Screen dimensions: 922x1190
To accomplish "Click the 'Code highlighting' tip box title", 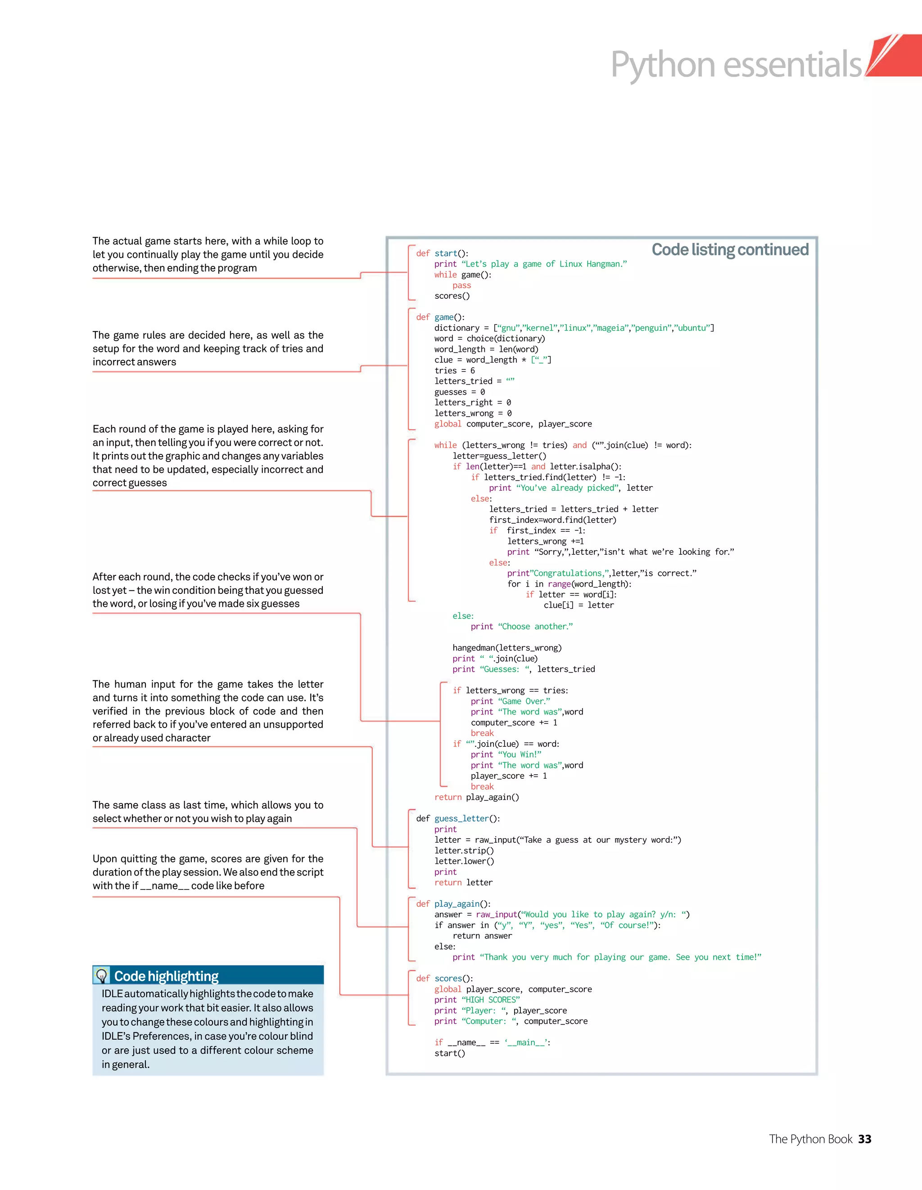I will 166,976.
